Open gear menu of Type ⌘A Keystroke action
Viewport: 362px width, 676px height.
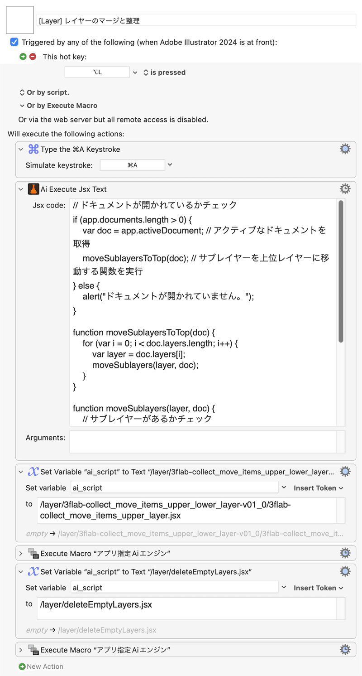[345, 149]
